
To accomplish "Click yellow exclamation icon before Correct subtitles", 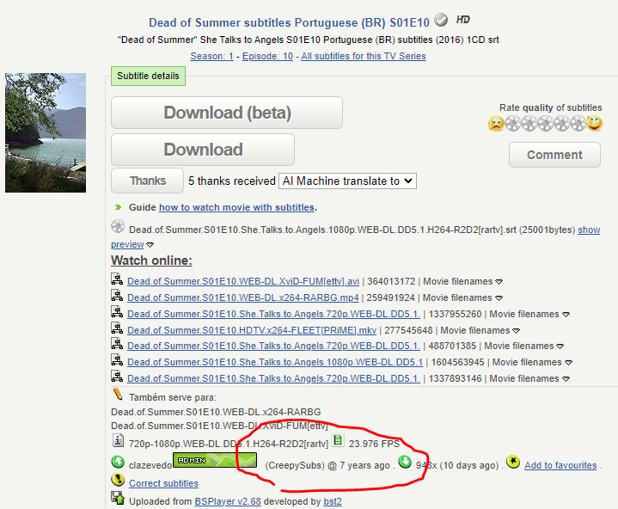I will (x=118, y=480).
